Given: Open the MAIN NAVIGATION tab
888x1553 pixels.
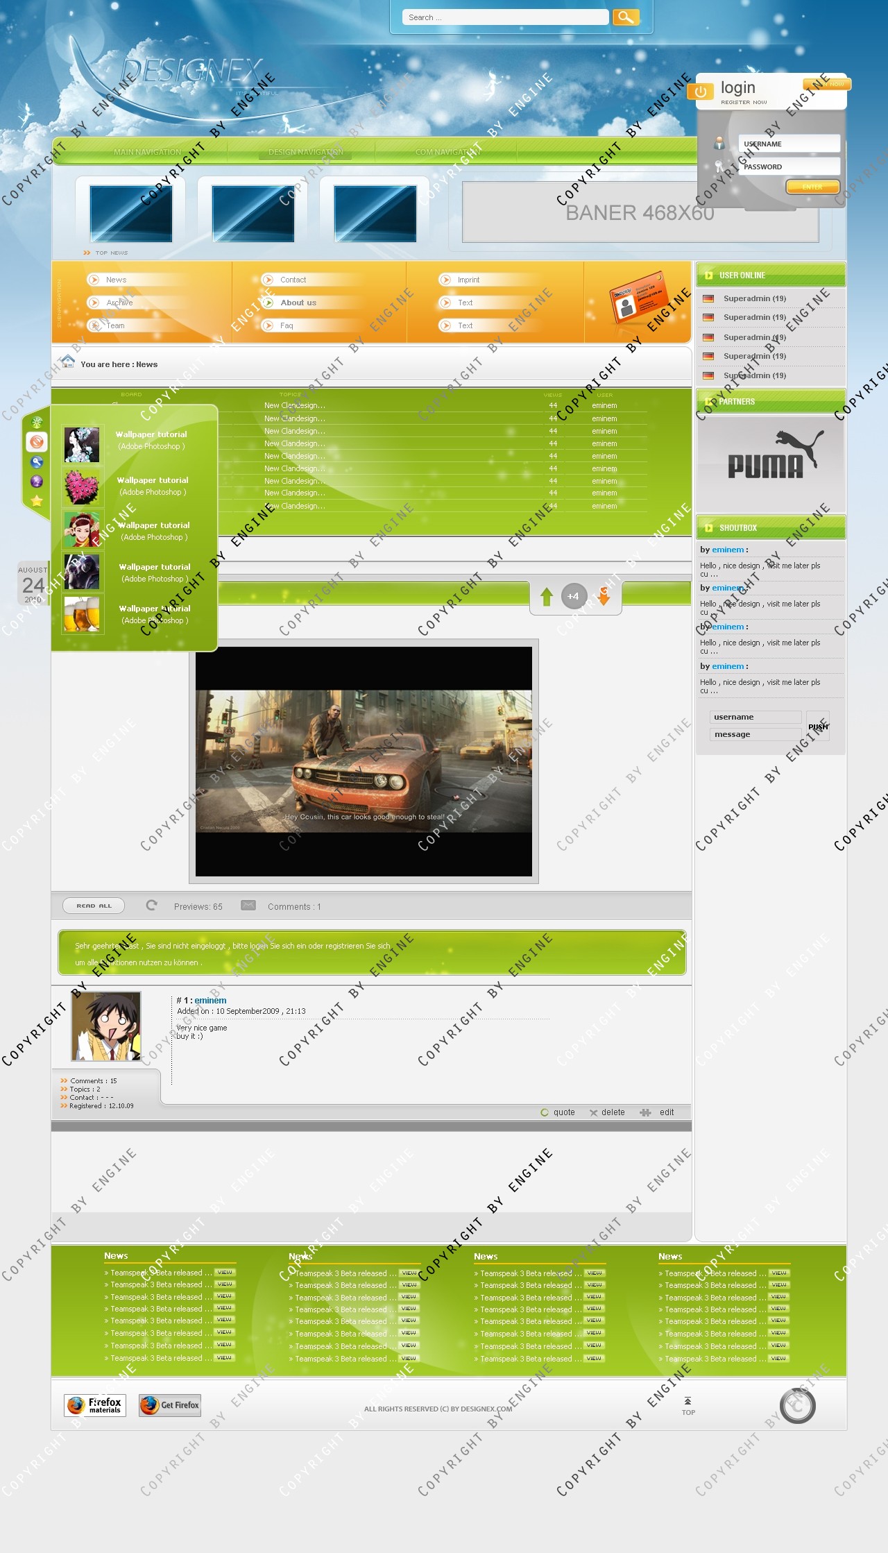Looking at the screenshot, I should point(147,152).
